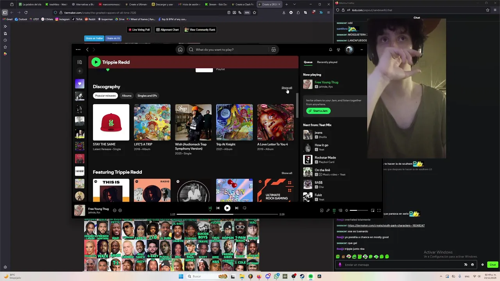The width and height of the screenshot is (500, 281).
Task: Click the hide-song minus icon by Free Young Thug
Action: click(x=114, y=210)
